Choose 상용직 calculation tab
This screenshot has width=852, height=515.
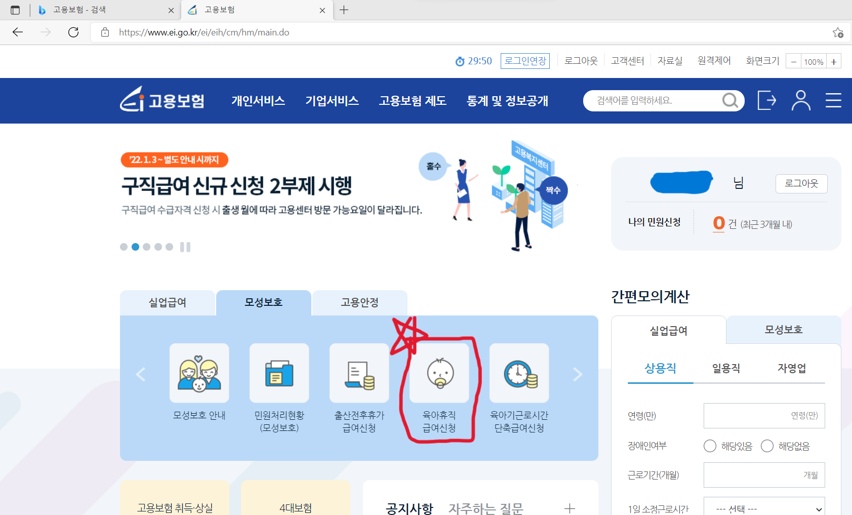(661, 368)
